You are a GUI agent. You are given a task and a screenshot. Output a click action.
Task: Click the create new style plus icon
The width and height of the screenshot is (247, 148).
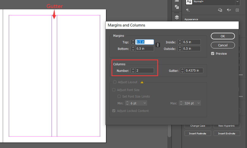[x=237, y=10]
